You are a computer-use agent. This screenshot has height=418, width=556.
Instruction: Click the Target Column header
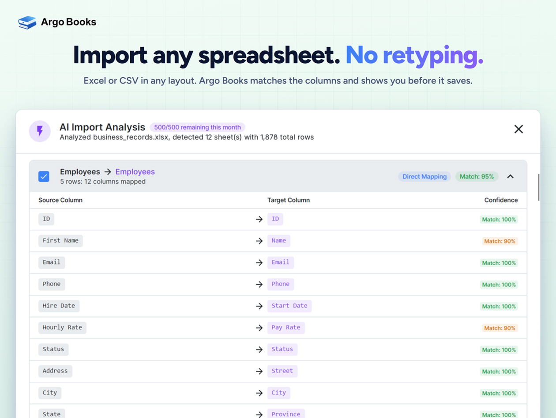tap(289, 200)
